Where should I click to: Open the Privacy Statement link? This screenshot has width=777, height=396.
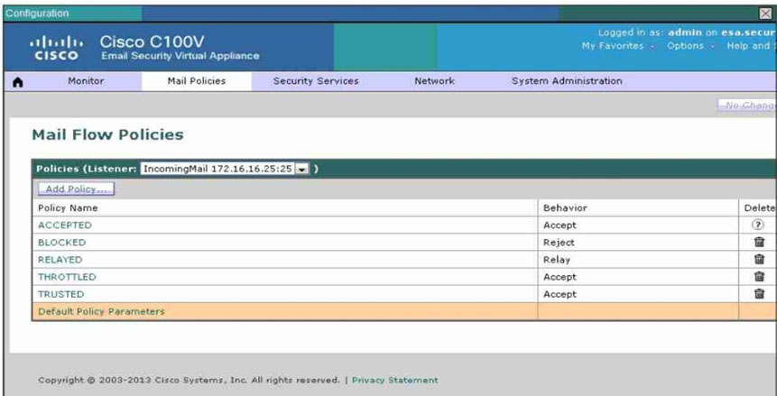395,380
